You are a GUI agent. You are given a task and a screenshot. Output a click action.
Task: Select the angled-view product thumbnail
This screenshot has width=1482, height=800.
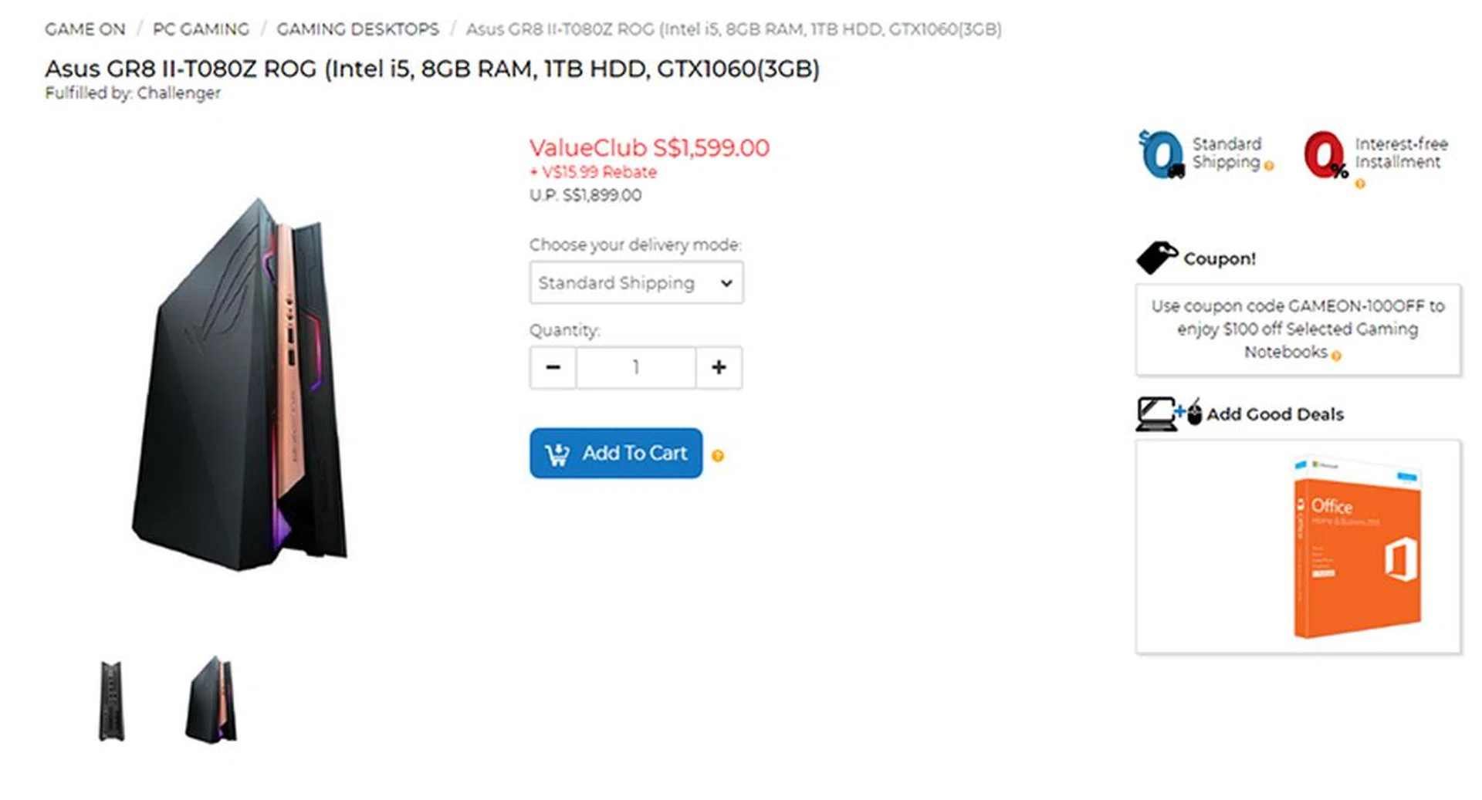click(211, 700)
